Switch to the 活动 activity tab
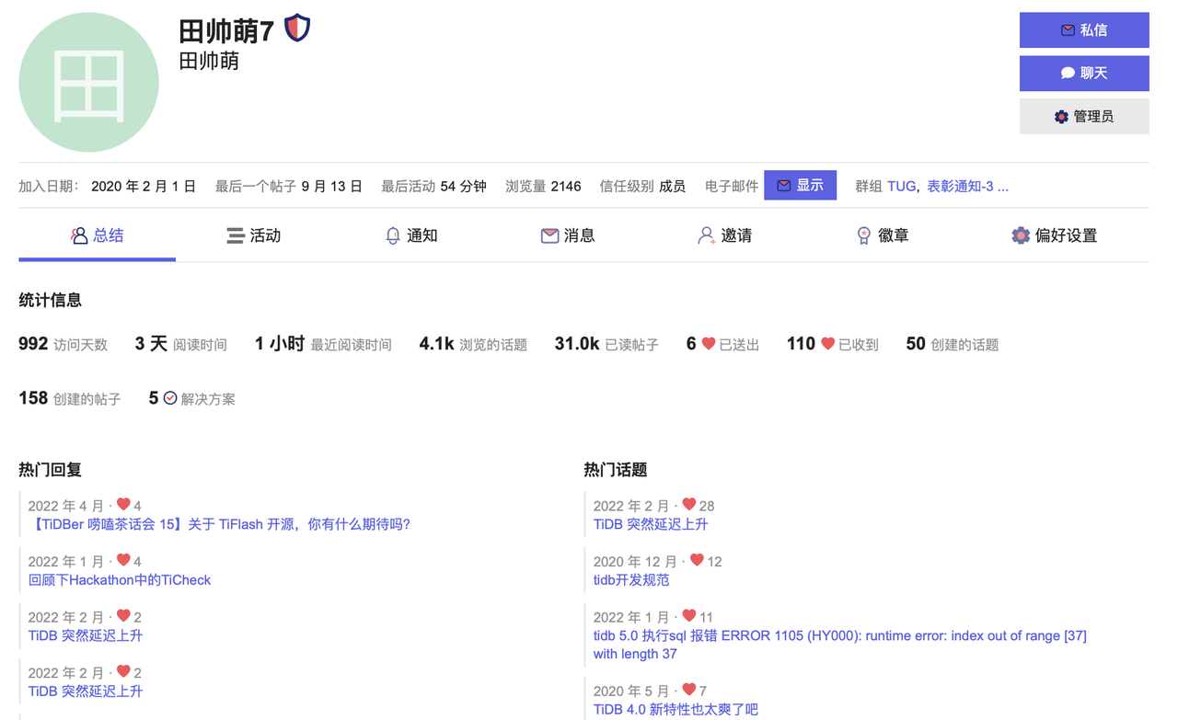This screenshot has width=1178, height=720. (x=254, y=236)
